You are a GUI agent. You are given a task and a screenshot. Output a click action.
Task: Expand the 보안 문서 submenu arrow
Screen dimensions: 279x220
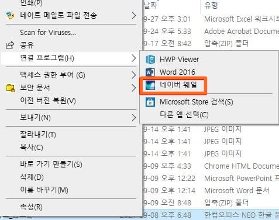(x=133, y=88)
